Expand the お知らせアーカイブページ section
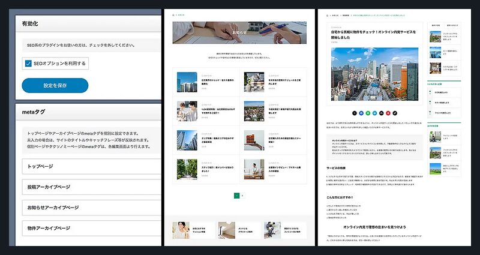This screenshot has width=480, height=255. coord(90,207)
